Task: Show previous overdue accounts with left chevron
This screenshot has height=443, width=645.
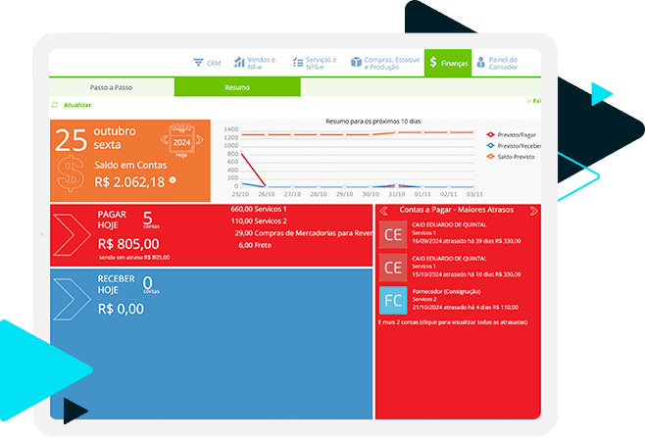Action: click(x=383, y=211)
